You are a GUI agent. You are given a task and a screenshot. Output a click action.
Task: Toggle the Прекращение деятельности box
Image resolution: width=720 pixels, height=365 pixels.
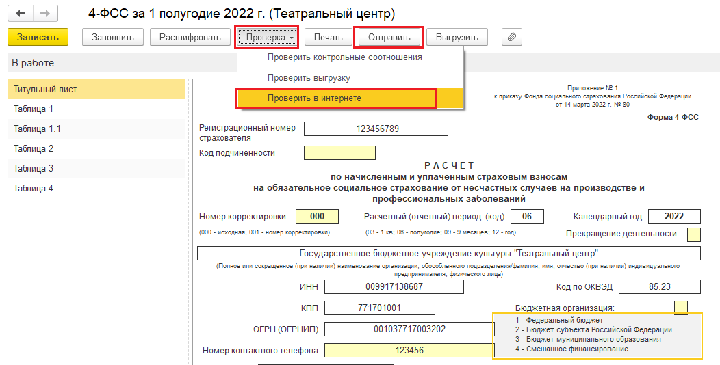tap(694, 234)
